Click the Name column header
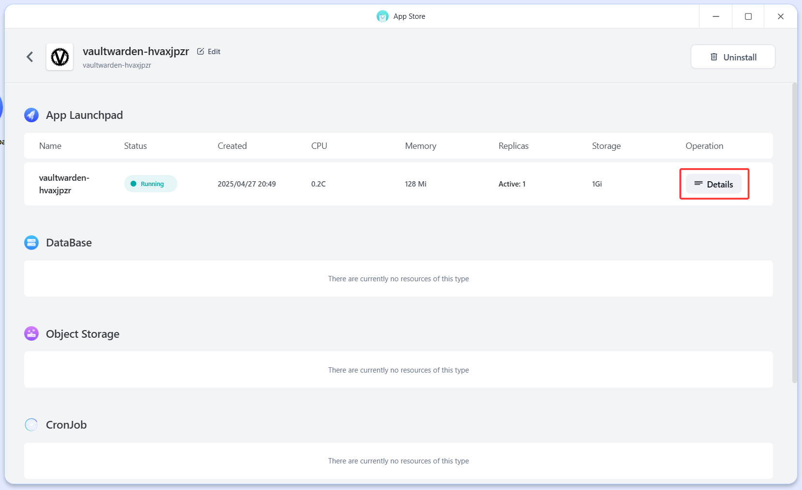Image resolution: width=802 pixels, height=490 pixels. tap(50, 146)
